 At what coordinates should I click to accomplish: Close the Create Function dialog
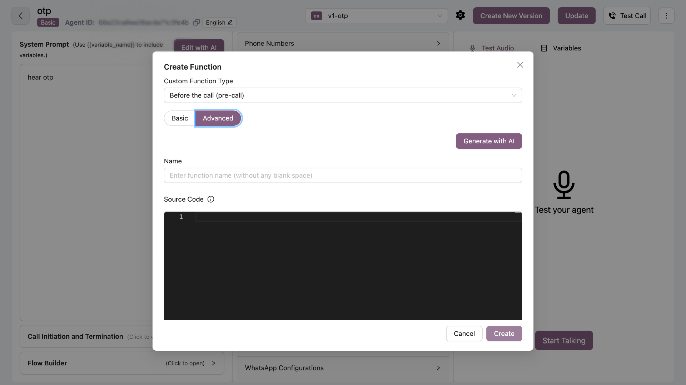(520, 65)
